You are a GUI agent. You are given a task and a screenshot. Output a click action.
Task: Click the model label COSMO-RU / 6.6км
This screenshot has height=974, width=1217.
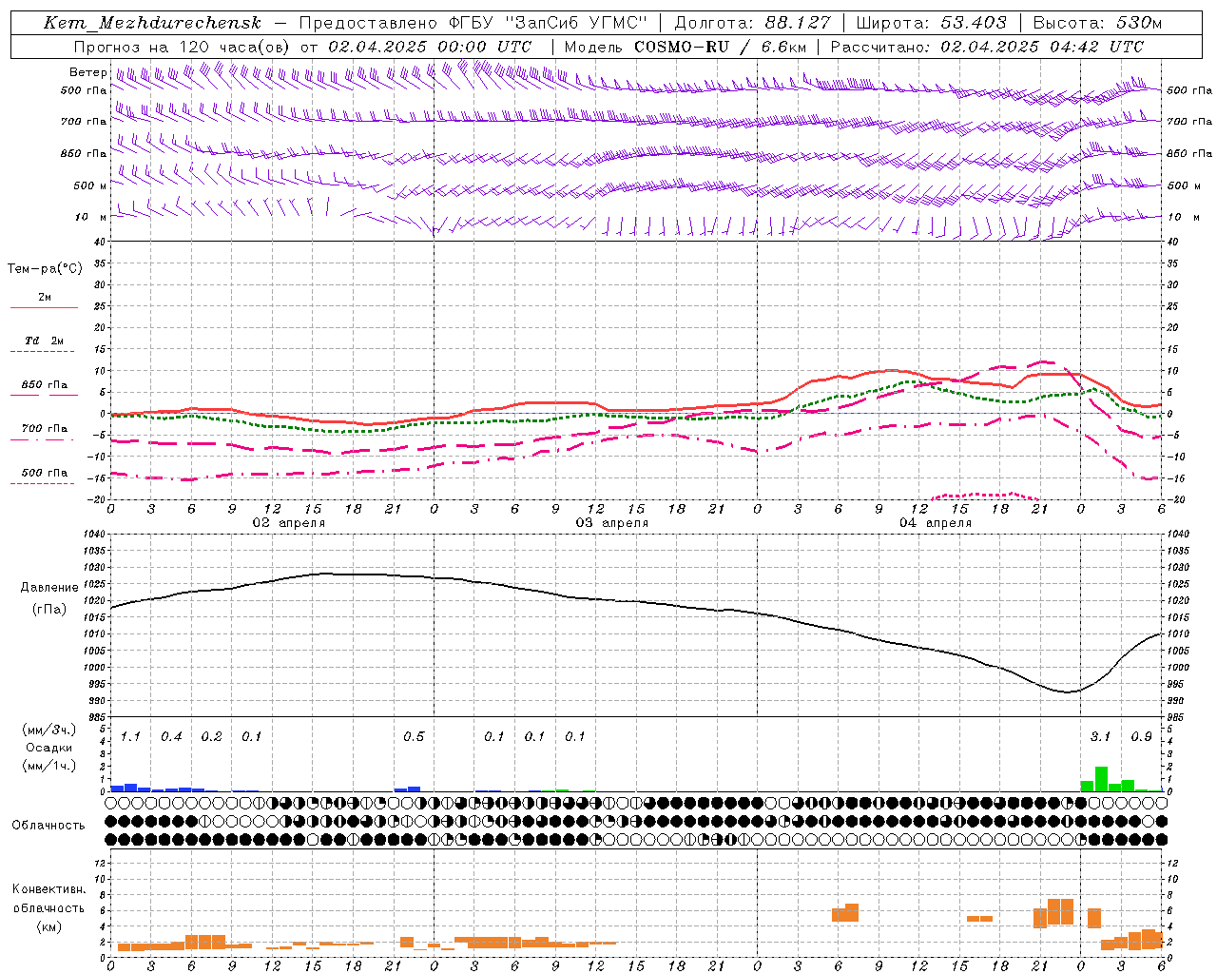click(x=720, y=47)
